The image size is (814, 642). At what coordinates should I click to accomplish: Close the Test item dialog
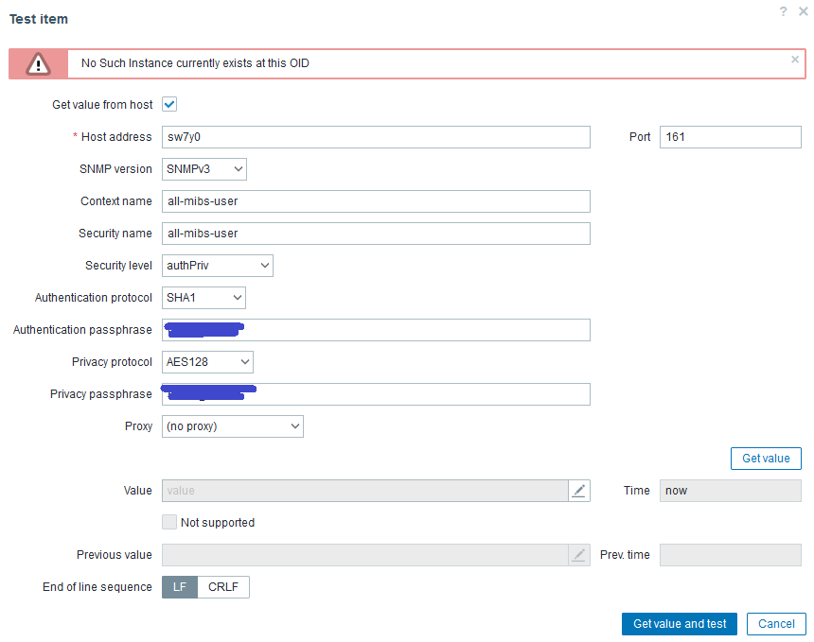804,11
